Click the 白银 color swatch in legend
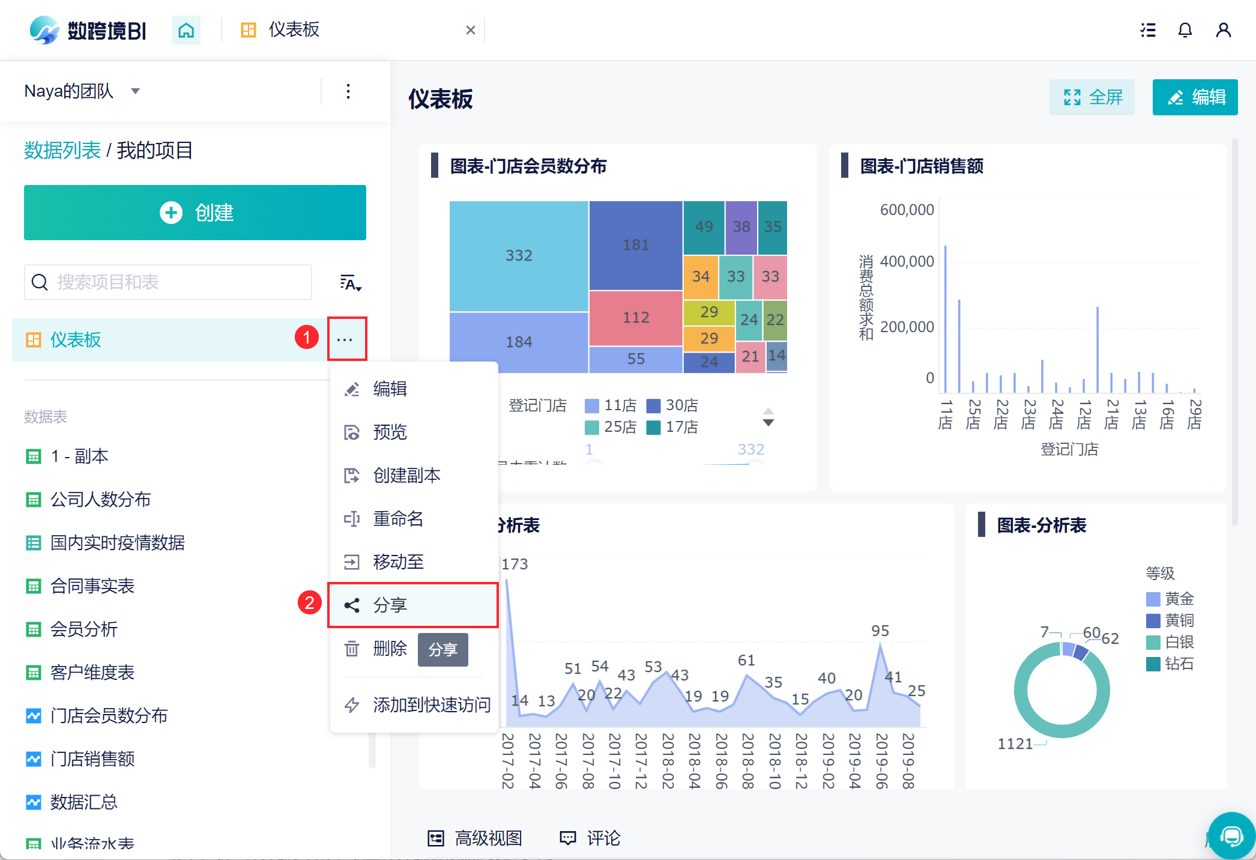This screenshot has width=1256, height=860. pos(1153,643)
